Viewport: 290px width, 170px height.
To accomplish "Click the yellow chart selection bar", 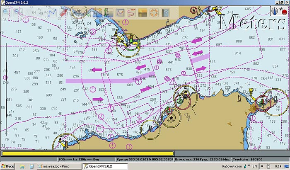I will click(x=88, y=153).
